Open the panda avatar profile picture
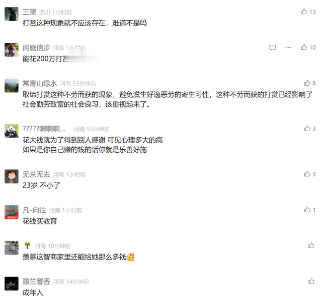 click(x=12, y=131)
